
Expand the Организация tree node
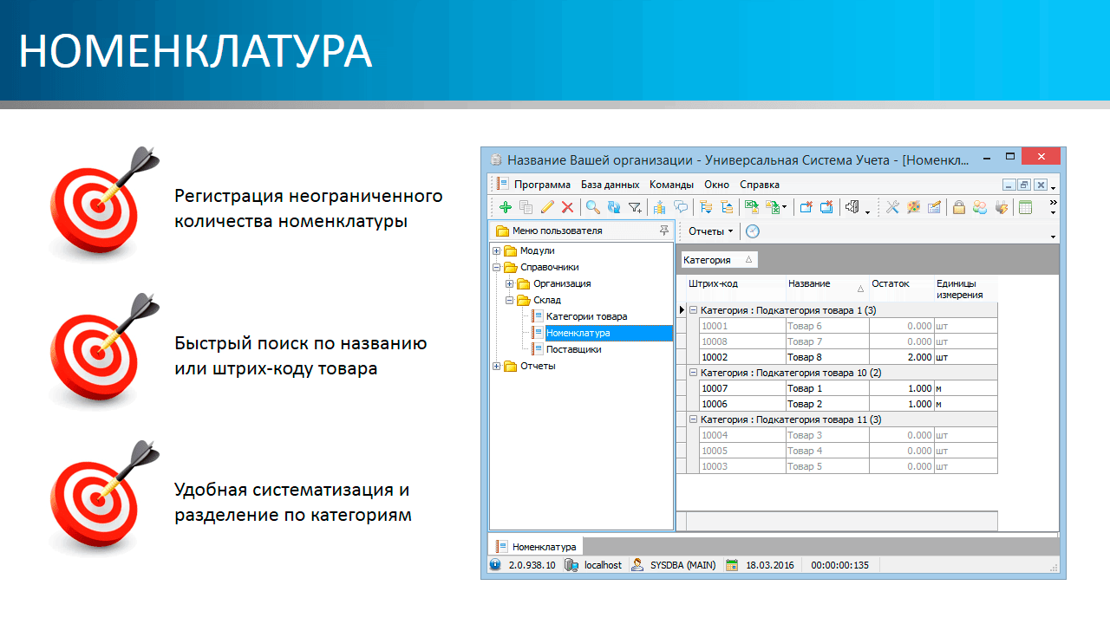(510, 283)
